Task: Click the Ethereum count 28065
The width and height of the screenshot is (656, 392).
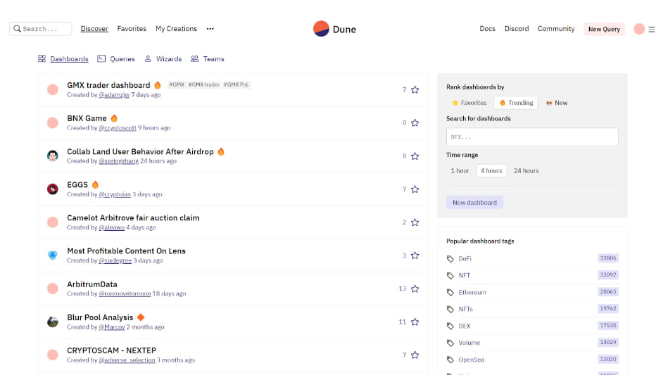Action: click(608, 291)
